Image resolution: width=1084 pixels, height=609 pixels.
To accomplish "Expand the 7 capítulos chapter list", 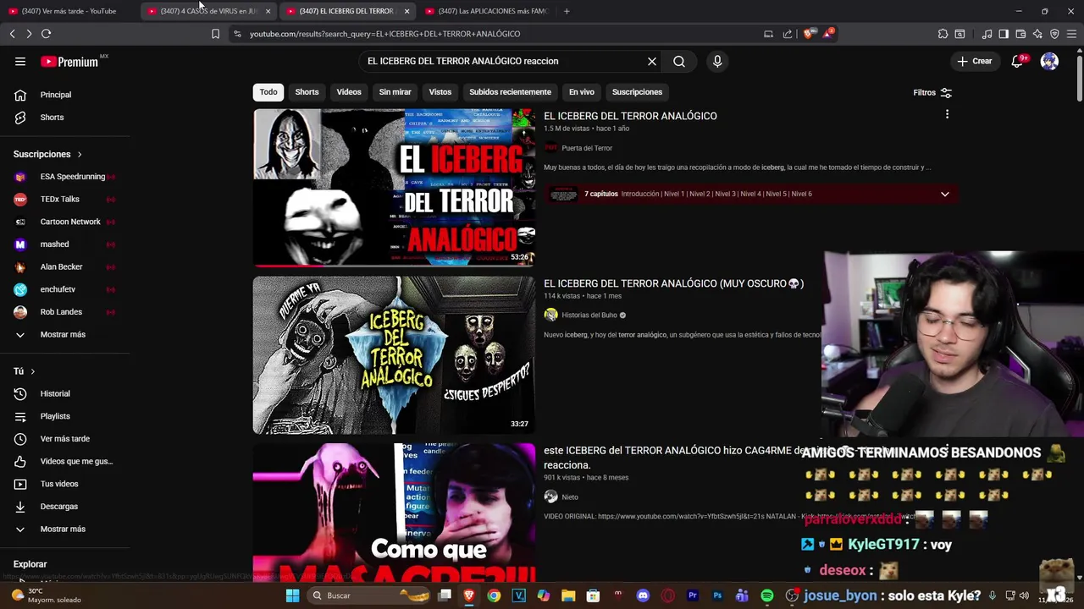I will [945, 194].
